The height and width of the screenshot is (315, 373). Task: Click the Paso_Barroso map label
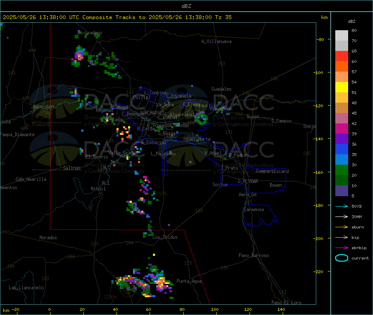(x=254, y=255)
